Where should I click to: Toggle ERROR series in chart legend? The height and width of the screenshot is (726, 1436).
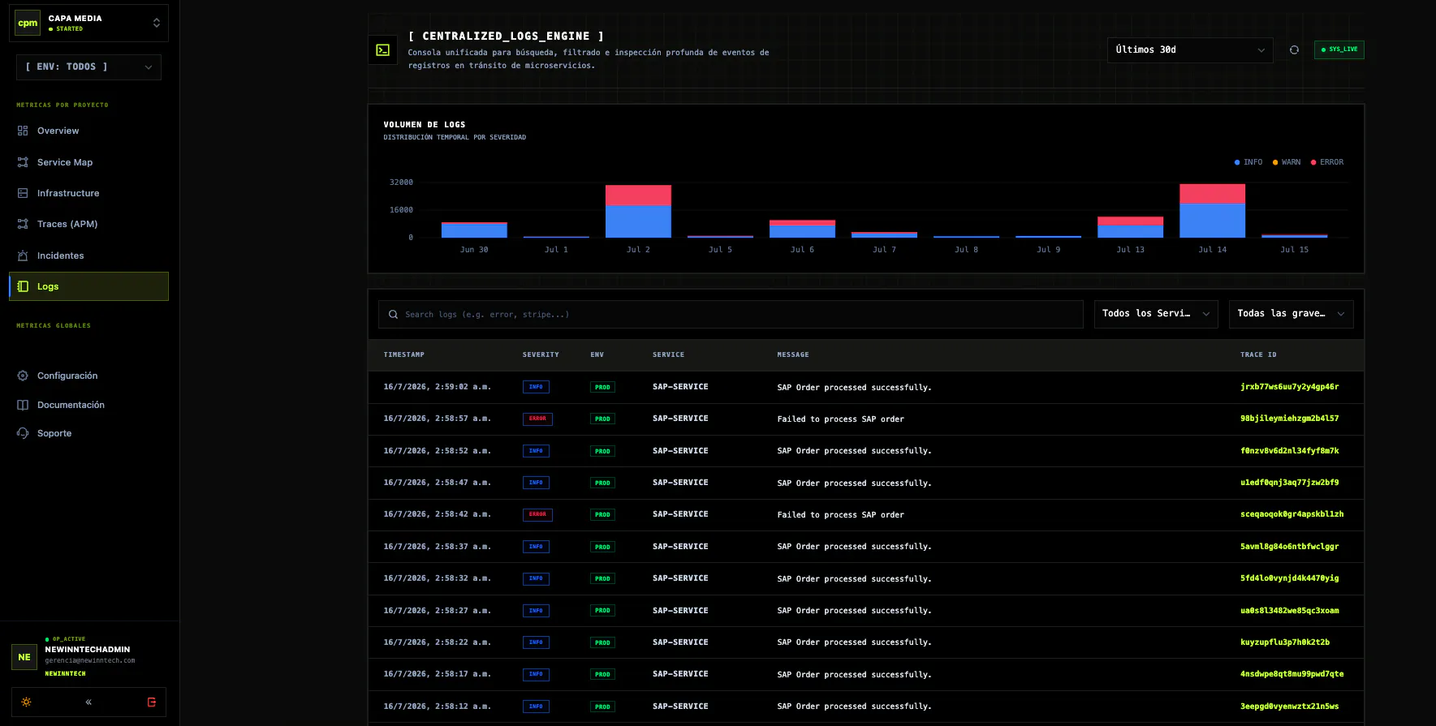tap(1327, 162)
